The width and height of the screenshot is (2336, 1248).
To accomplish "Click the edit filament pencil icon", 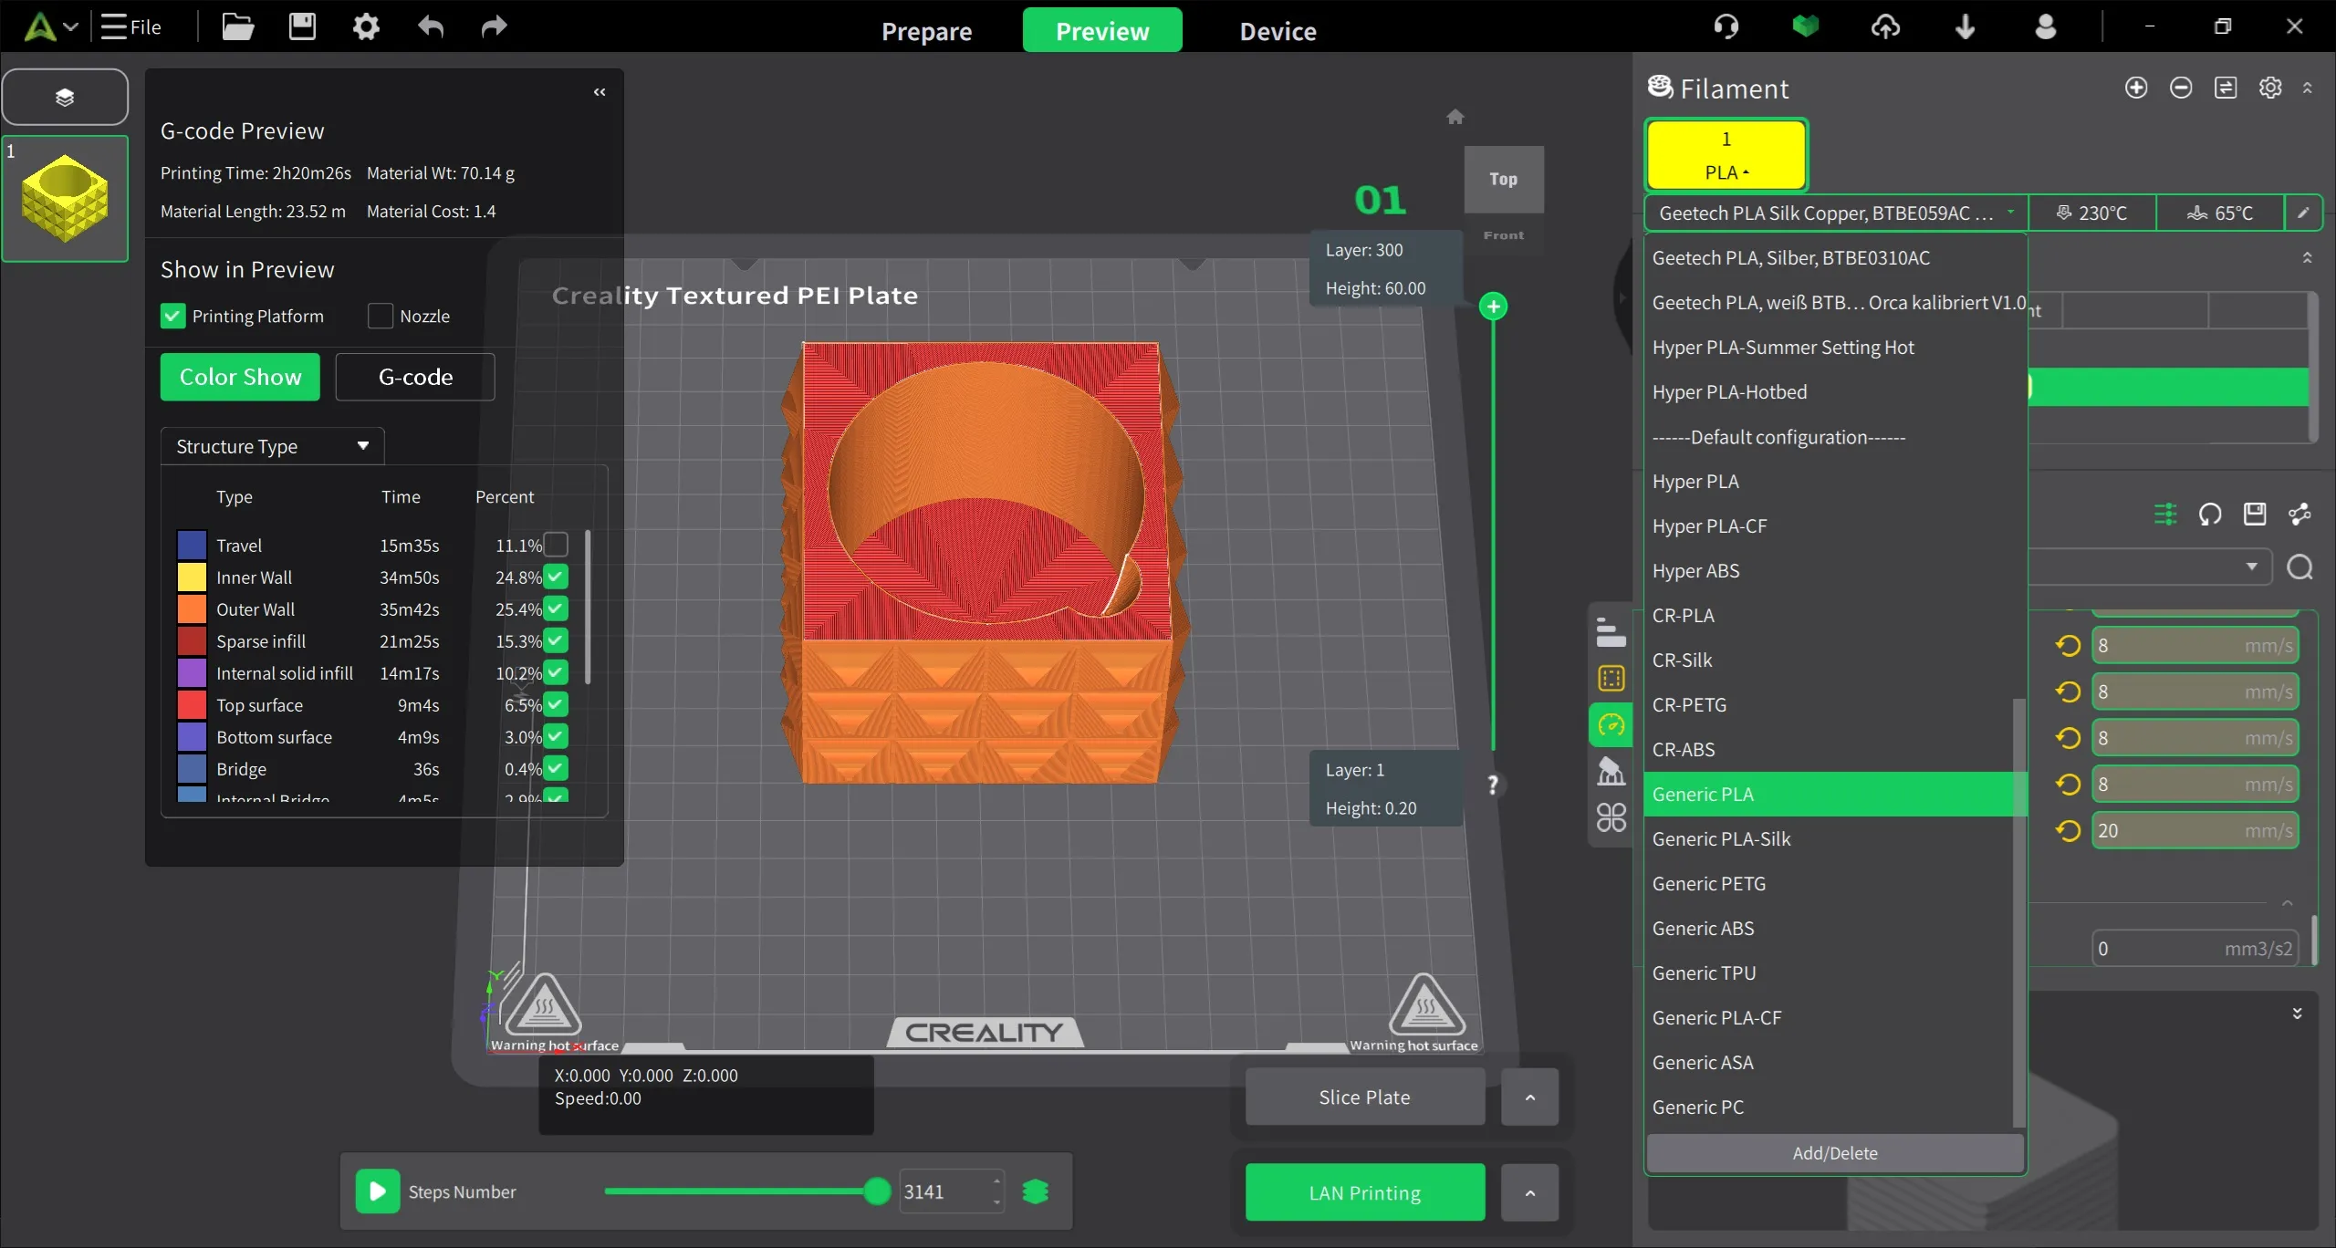I will pyautogui.click(x=2303, y=213).
